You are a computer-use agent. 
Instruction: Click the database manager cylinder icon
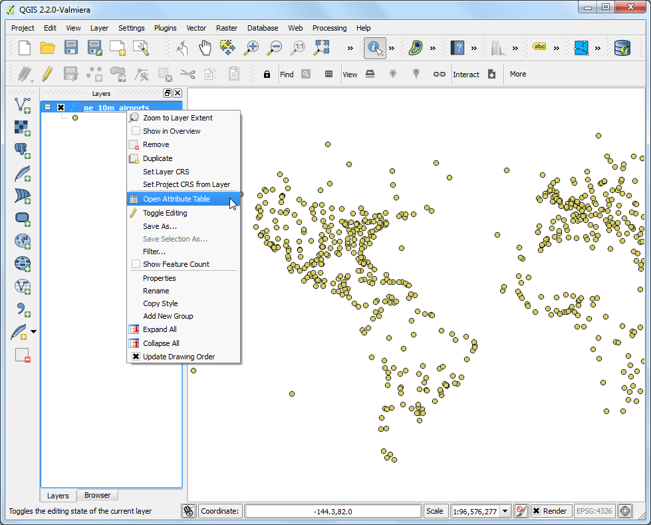point(622,48)
